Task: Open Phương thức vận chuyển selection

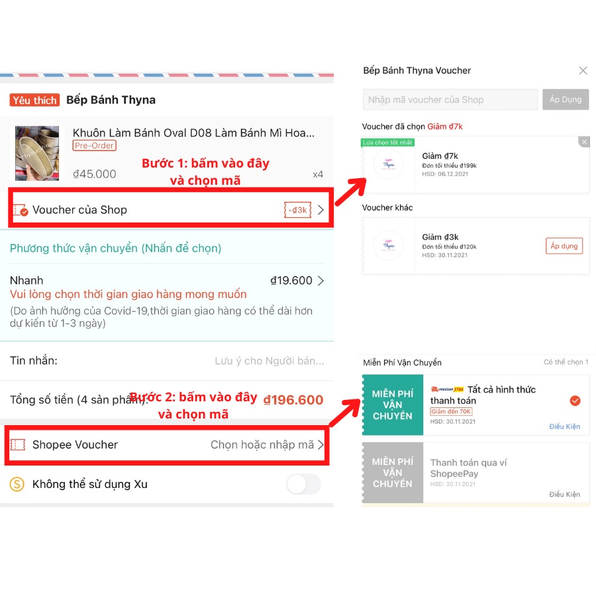Action: pyautogui.click(x=115, y=248)
